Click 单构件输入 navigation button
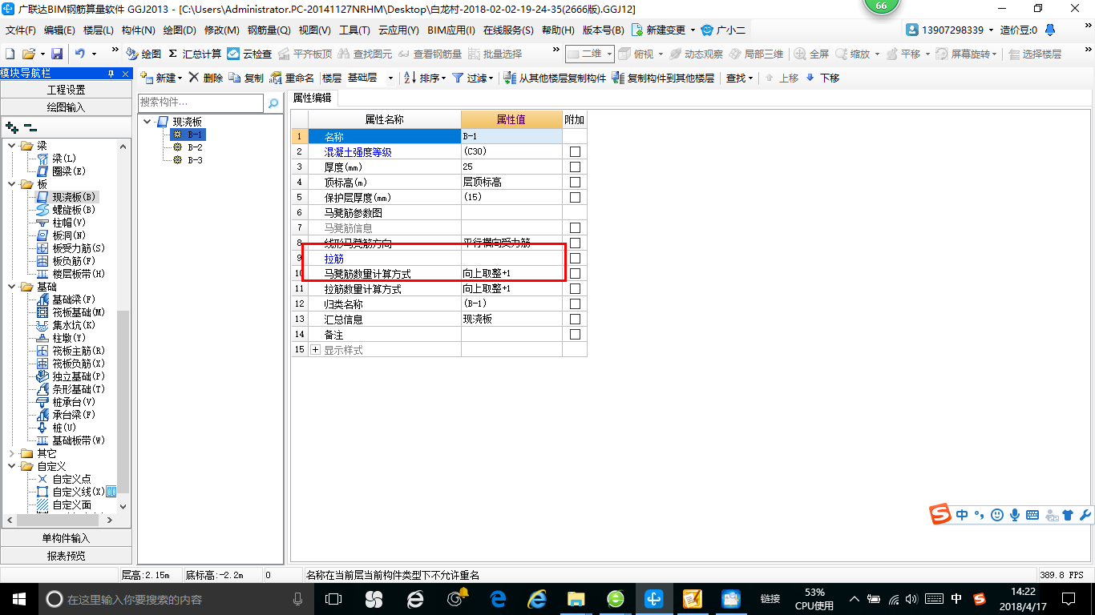Image resolution: width=1095 pixels, height=615 pixels. point(66,538)
